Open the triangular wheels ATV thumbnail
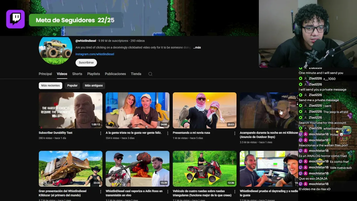 pos(204,169)
